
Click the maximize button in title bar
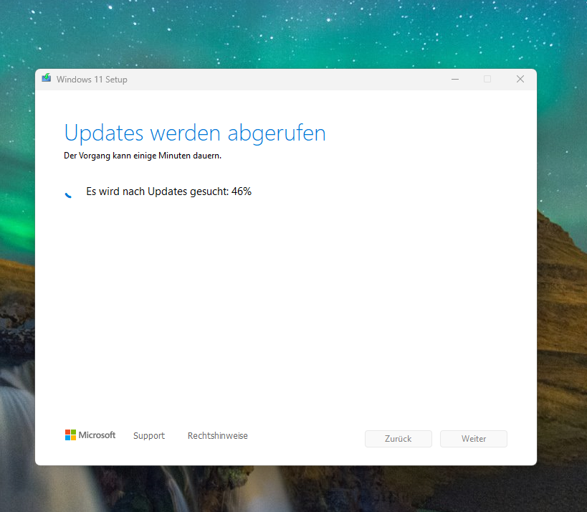click(x=487, y=79)
